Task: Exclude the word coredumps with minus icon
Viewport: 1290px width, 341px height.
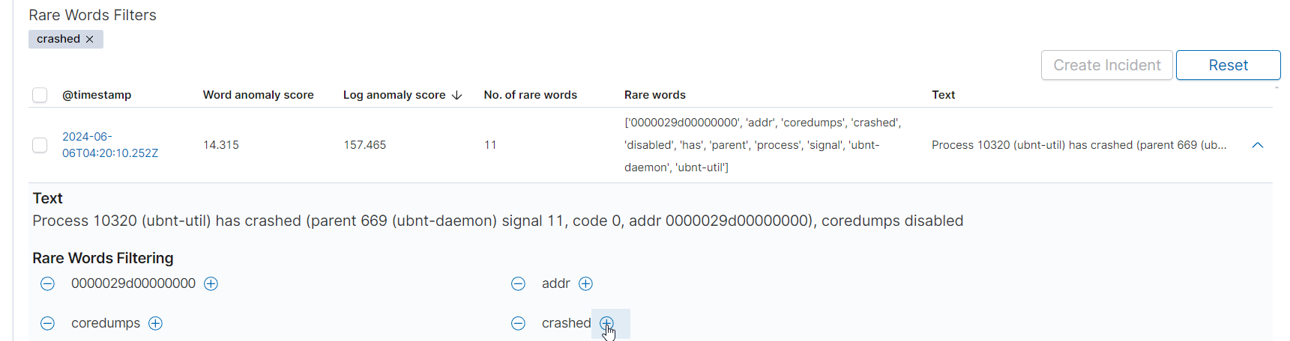Action: (x=47, y=323)
